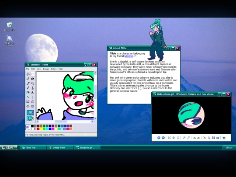The width and height of the screenshot is (236, 177).
Task: Open the Image menu in Paint
Action: 46,69
